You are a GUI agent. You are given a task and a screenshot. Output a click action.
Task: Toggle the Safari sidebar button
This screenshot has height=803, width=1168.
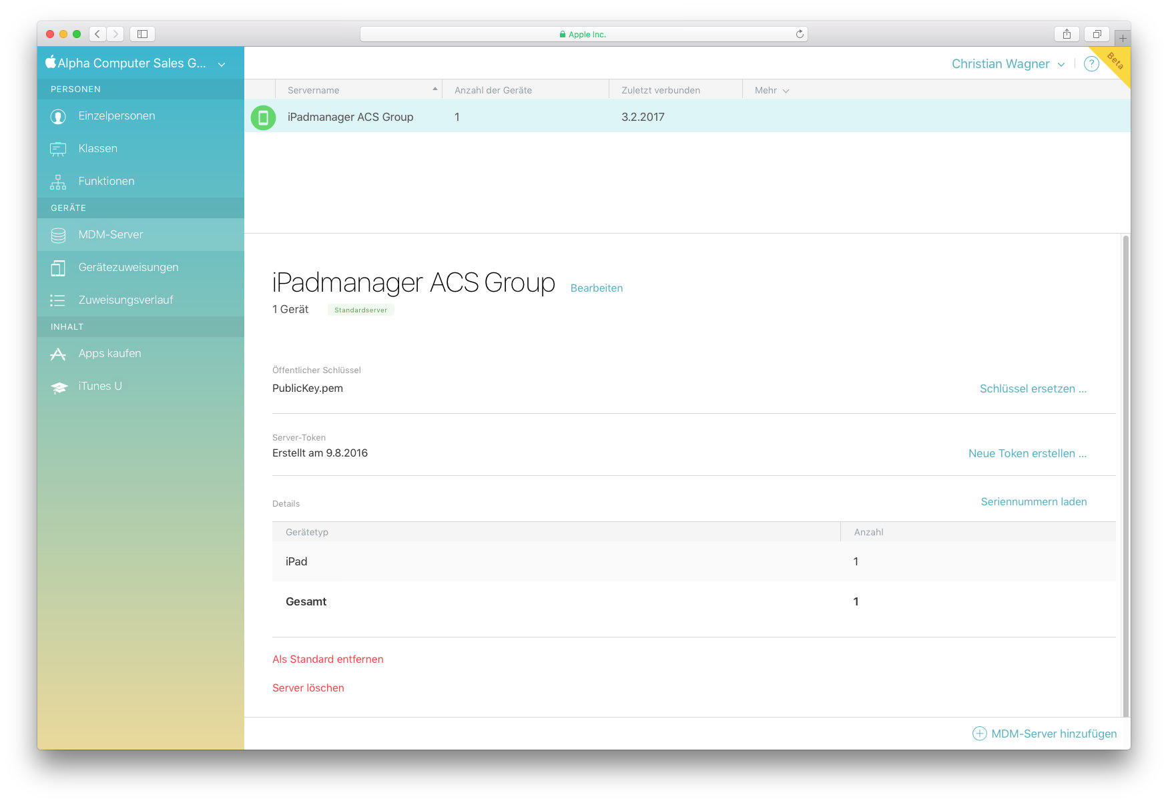142,34
